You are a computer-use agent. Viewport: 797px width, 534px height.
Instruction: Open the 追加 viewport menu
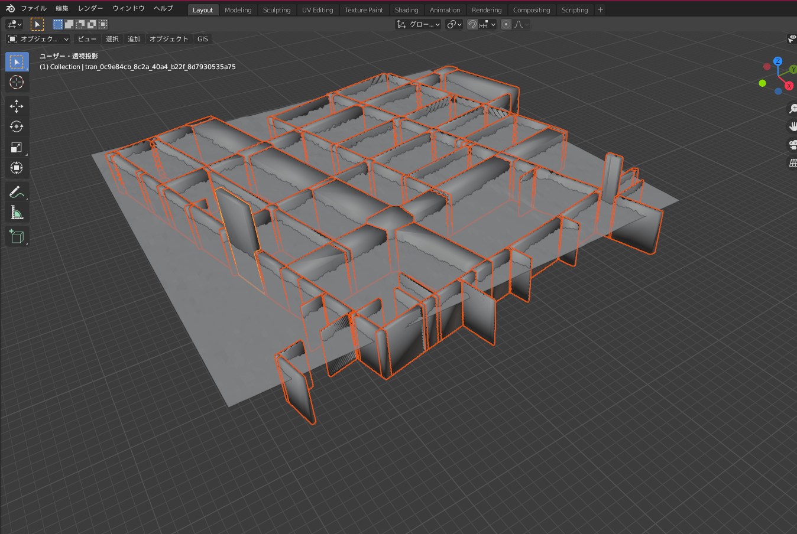pyautogui.click(x=134, y=39)
